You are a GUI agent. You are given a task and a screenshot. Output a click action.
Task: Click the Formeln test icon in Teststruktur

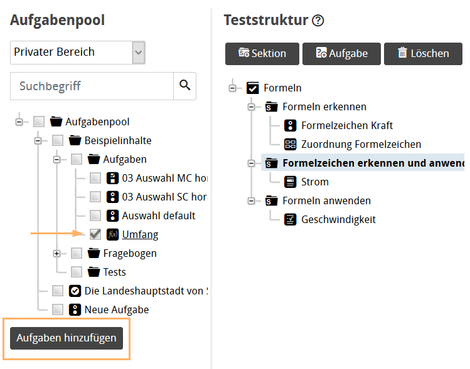click(x=253, y=88)
